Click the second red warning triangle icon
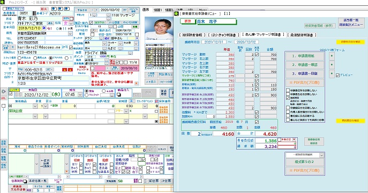 click(x=70, y=70)
